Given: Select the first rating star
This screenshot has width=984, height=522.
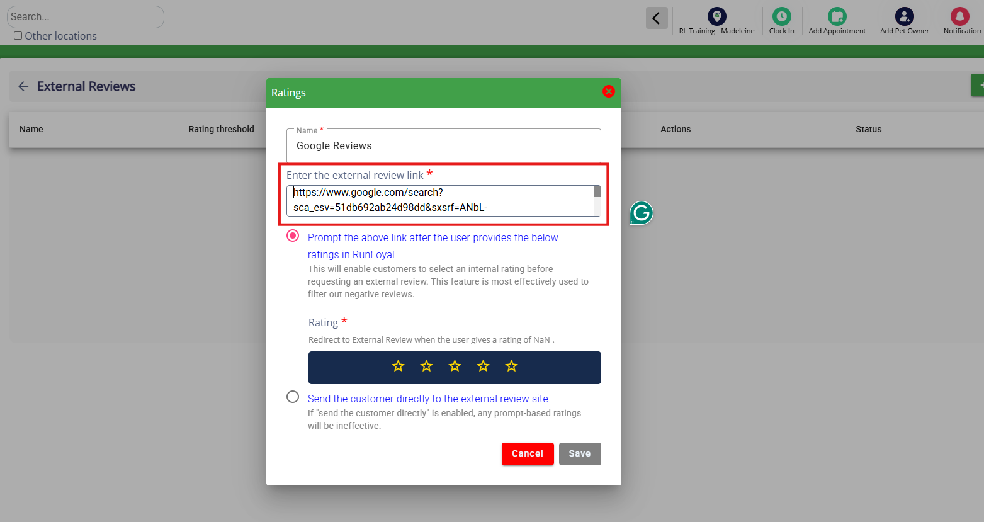Looking at the screenshot, I should tap(399, 366).
